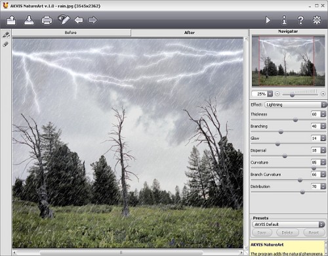Save image using the download-arrow icon
328x256 pixels.
29,20
